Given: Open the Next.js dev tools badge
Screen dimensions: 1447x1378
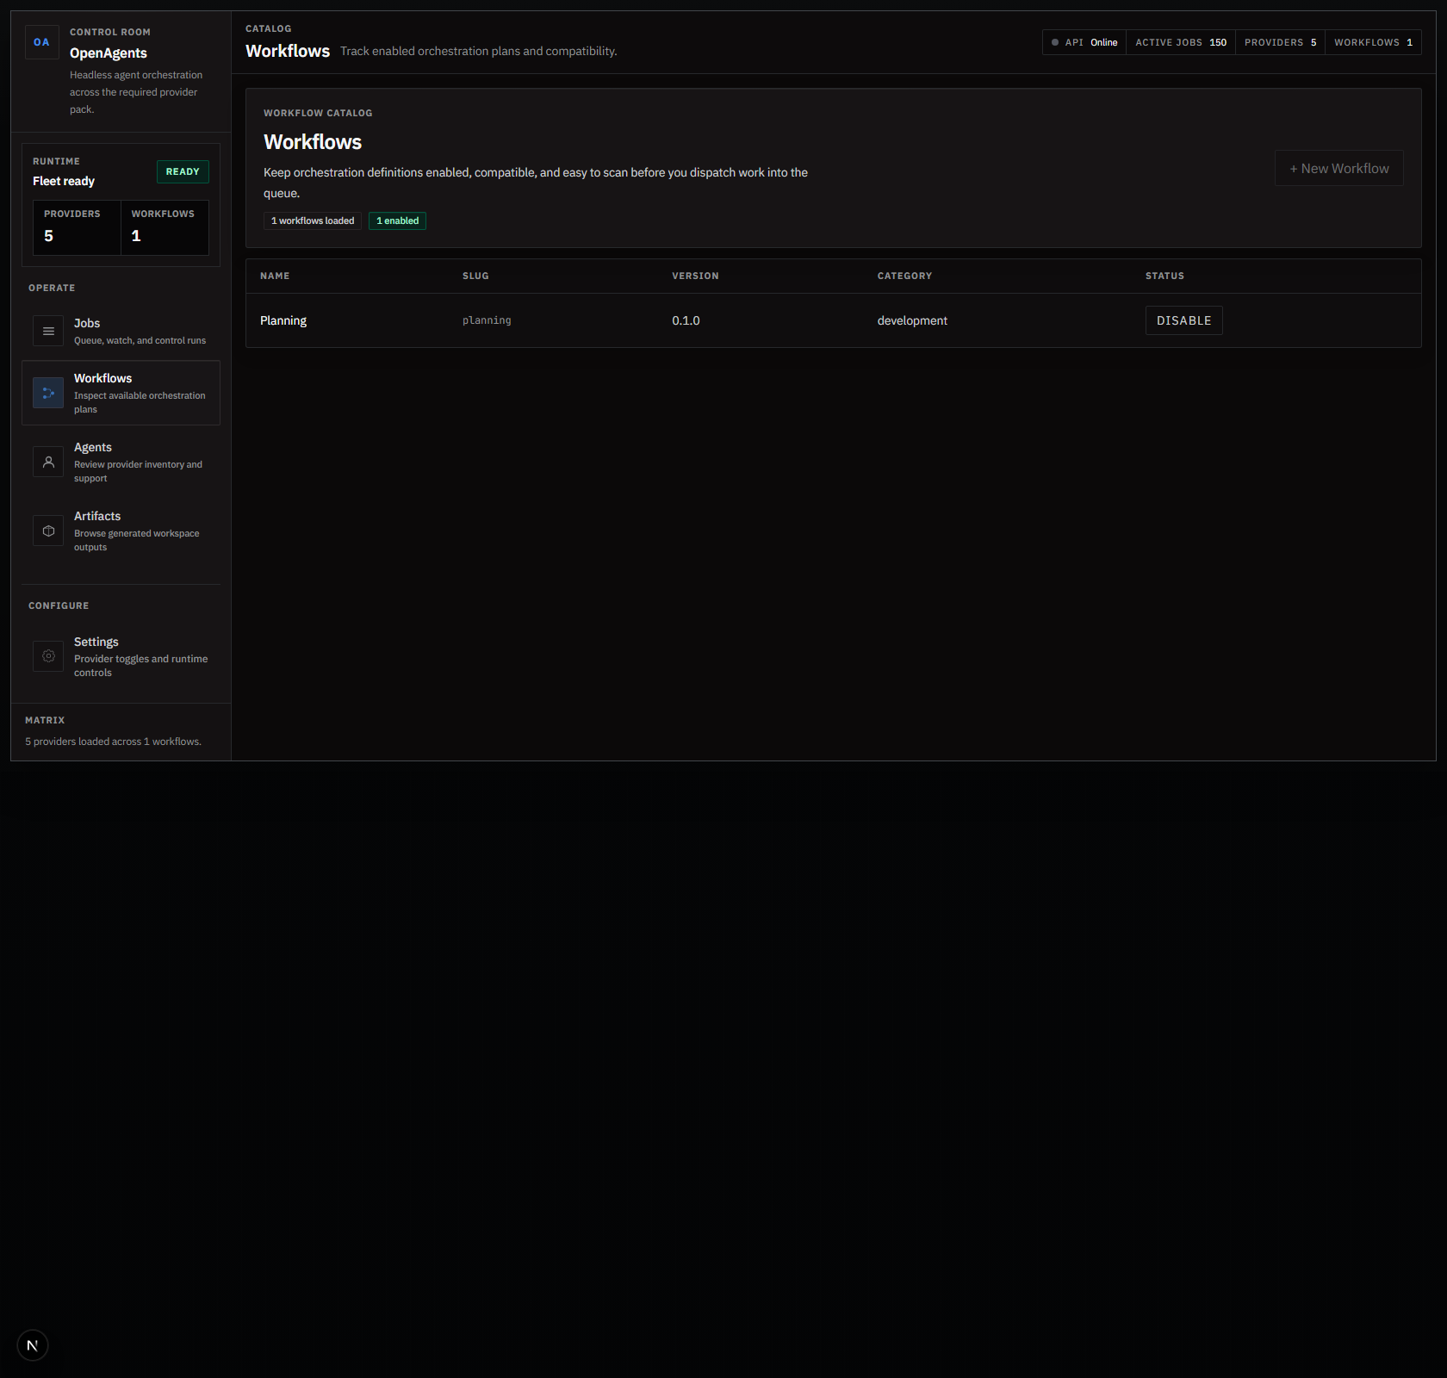Looking at the screenshot, I should click(x=33, y=1345).
